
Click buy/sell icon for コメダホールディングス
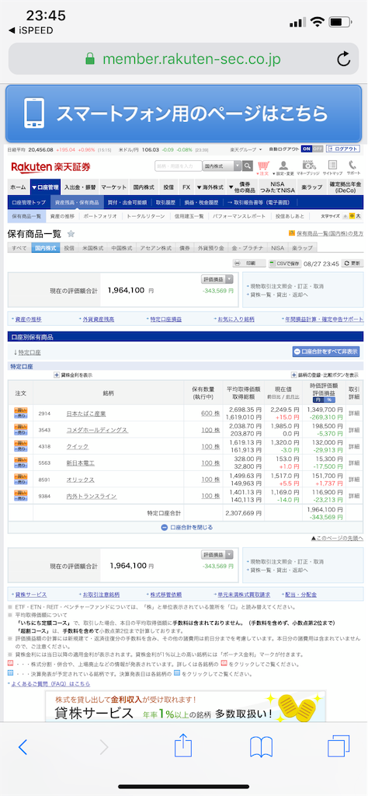click(21, 429)
